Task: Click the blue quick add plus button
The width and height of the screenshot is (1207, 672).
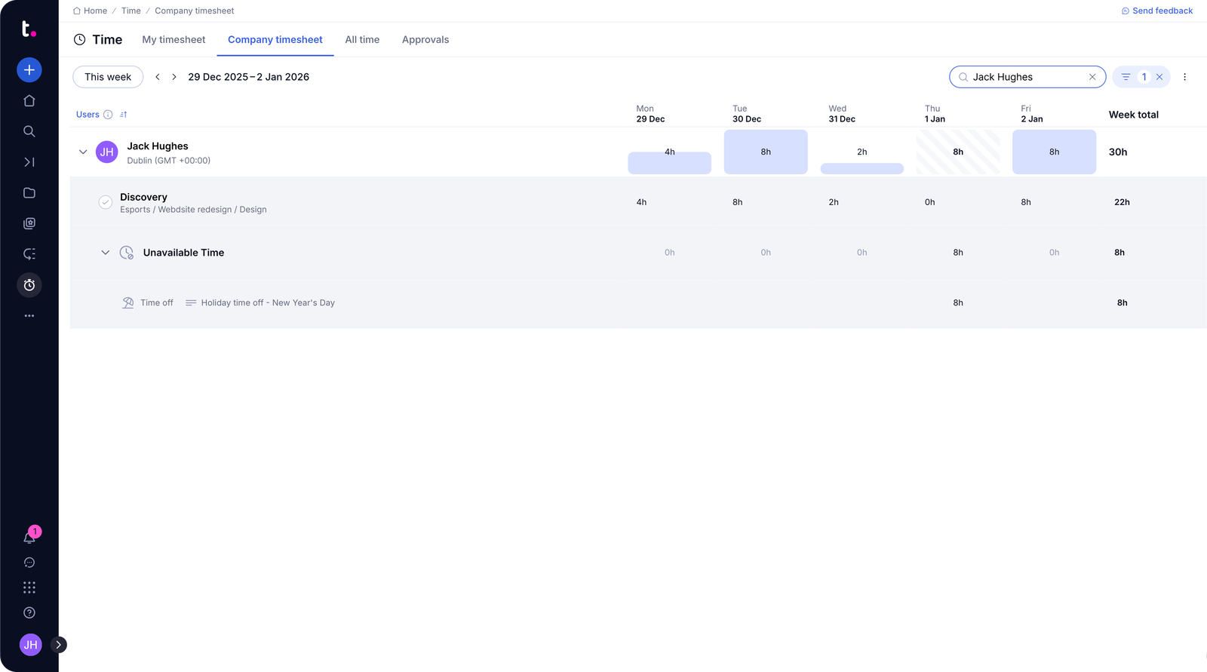Action: coord(29,70)
